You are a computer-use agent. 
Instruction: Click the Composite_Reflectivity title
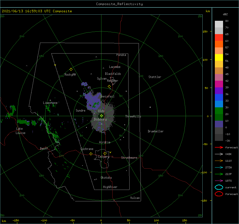[119, 4]
